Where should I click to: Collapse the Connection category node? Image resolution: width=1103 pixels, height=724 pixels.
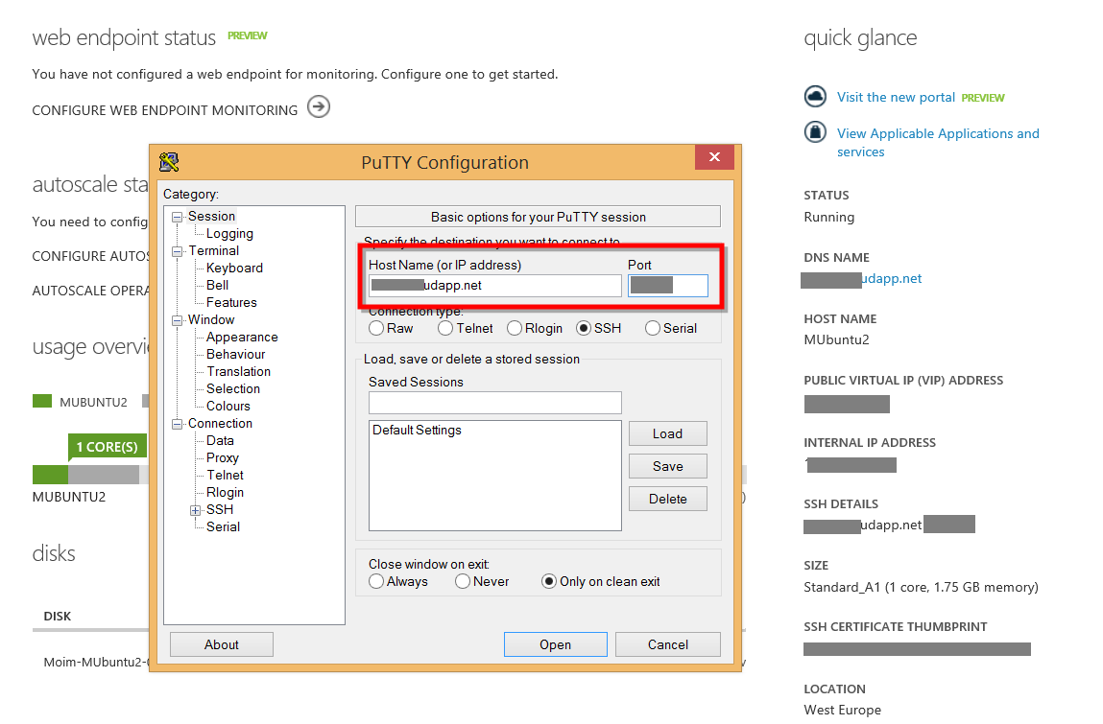point(178,424)
